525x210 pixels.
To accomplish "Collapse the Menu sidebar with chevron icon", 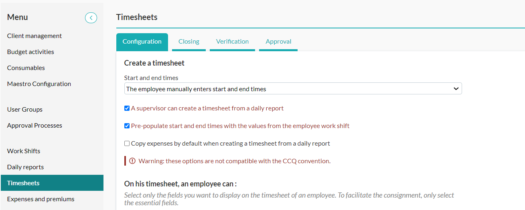I will 91,18.
